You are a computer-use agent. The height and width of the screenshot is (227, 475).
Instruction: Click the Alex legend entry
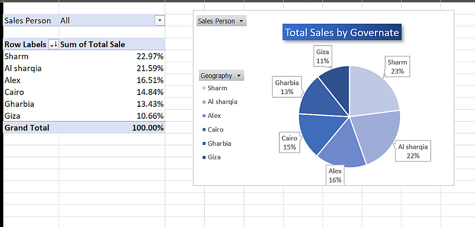[214, 116]
